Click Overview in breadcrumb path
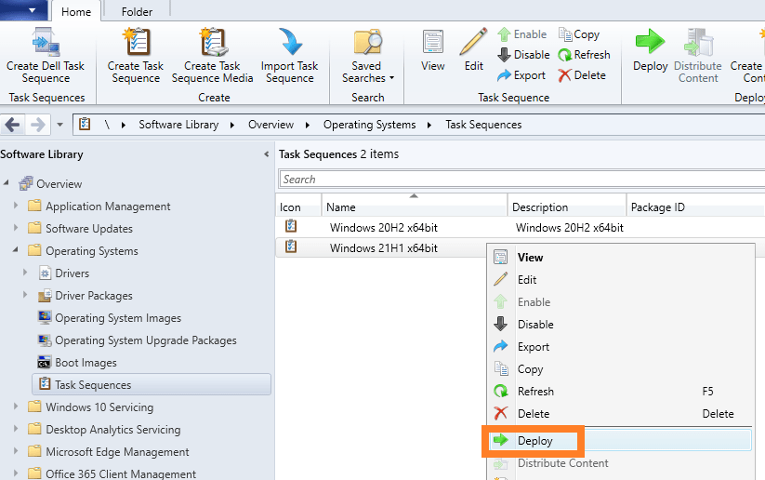 270,125
